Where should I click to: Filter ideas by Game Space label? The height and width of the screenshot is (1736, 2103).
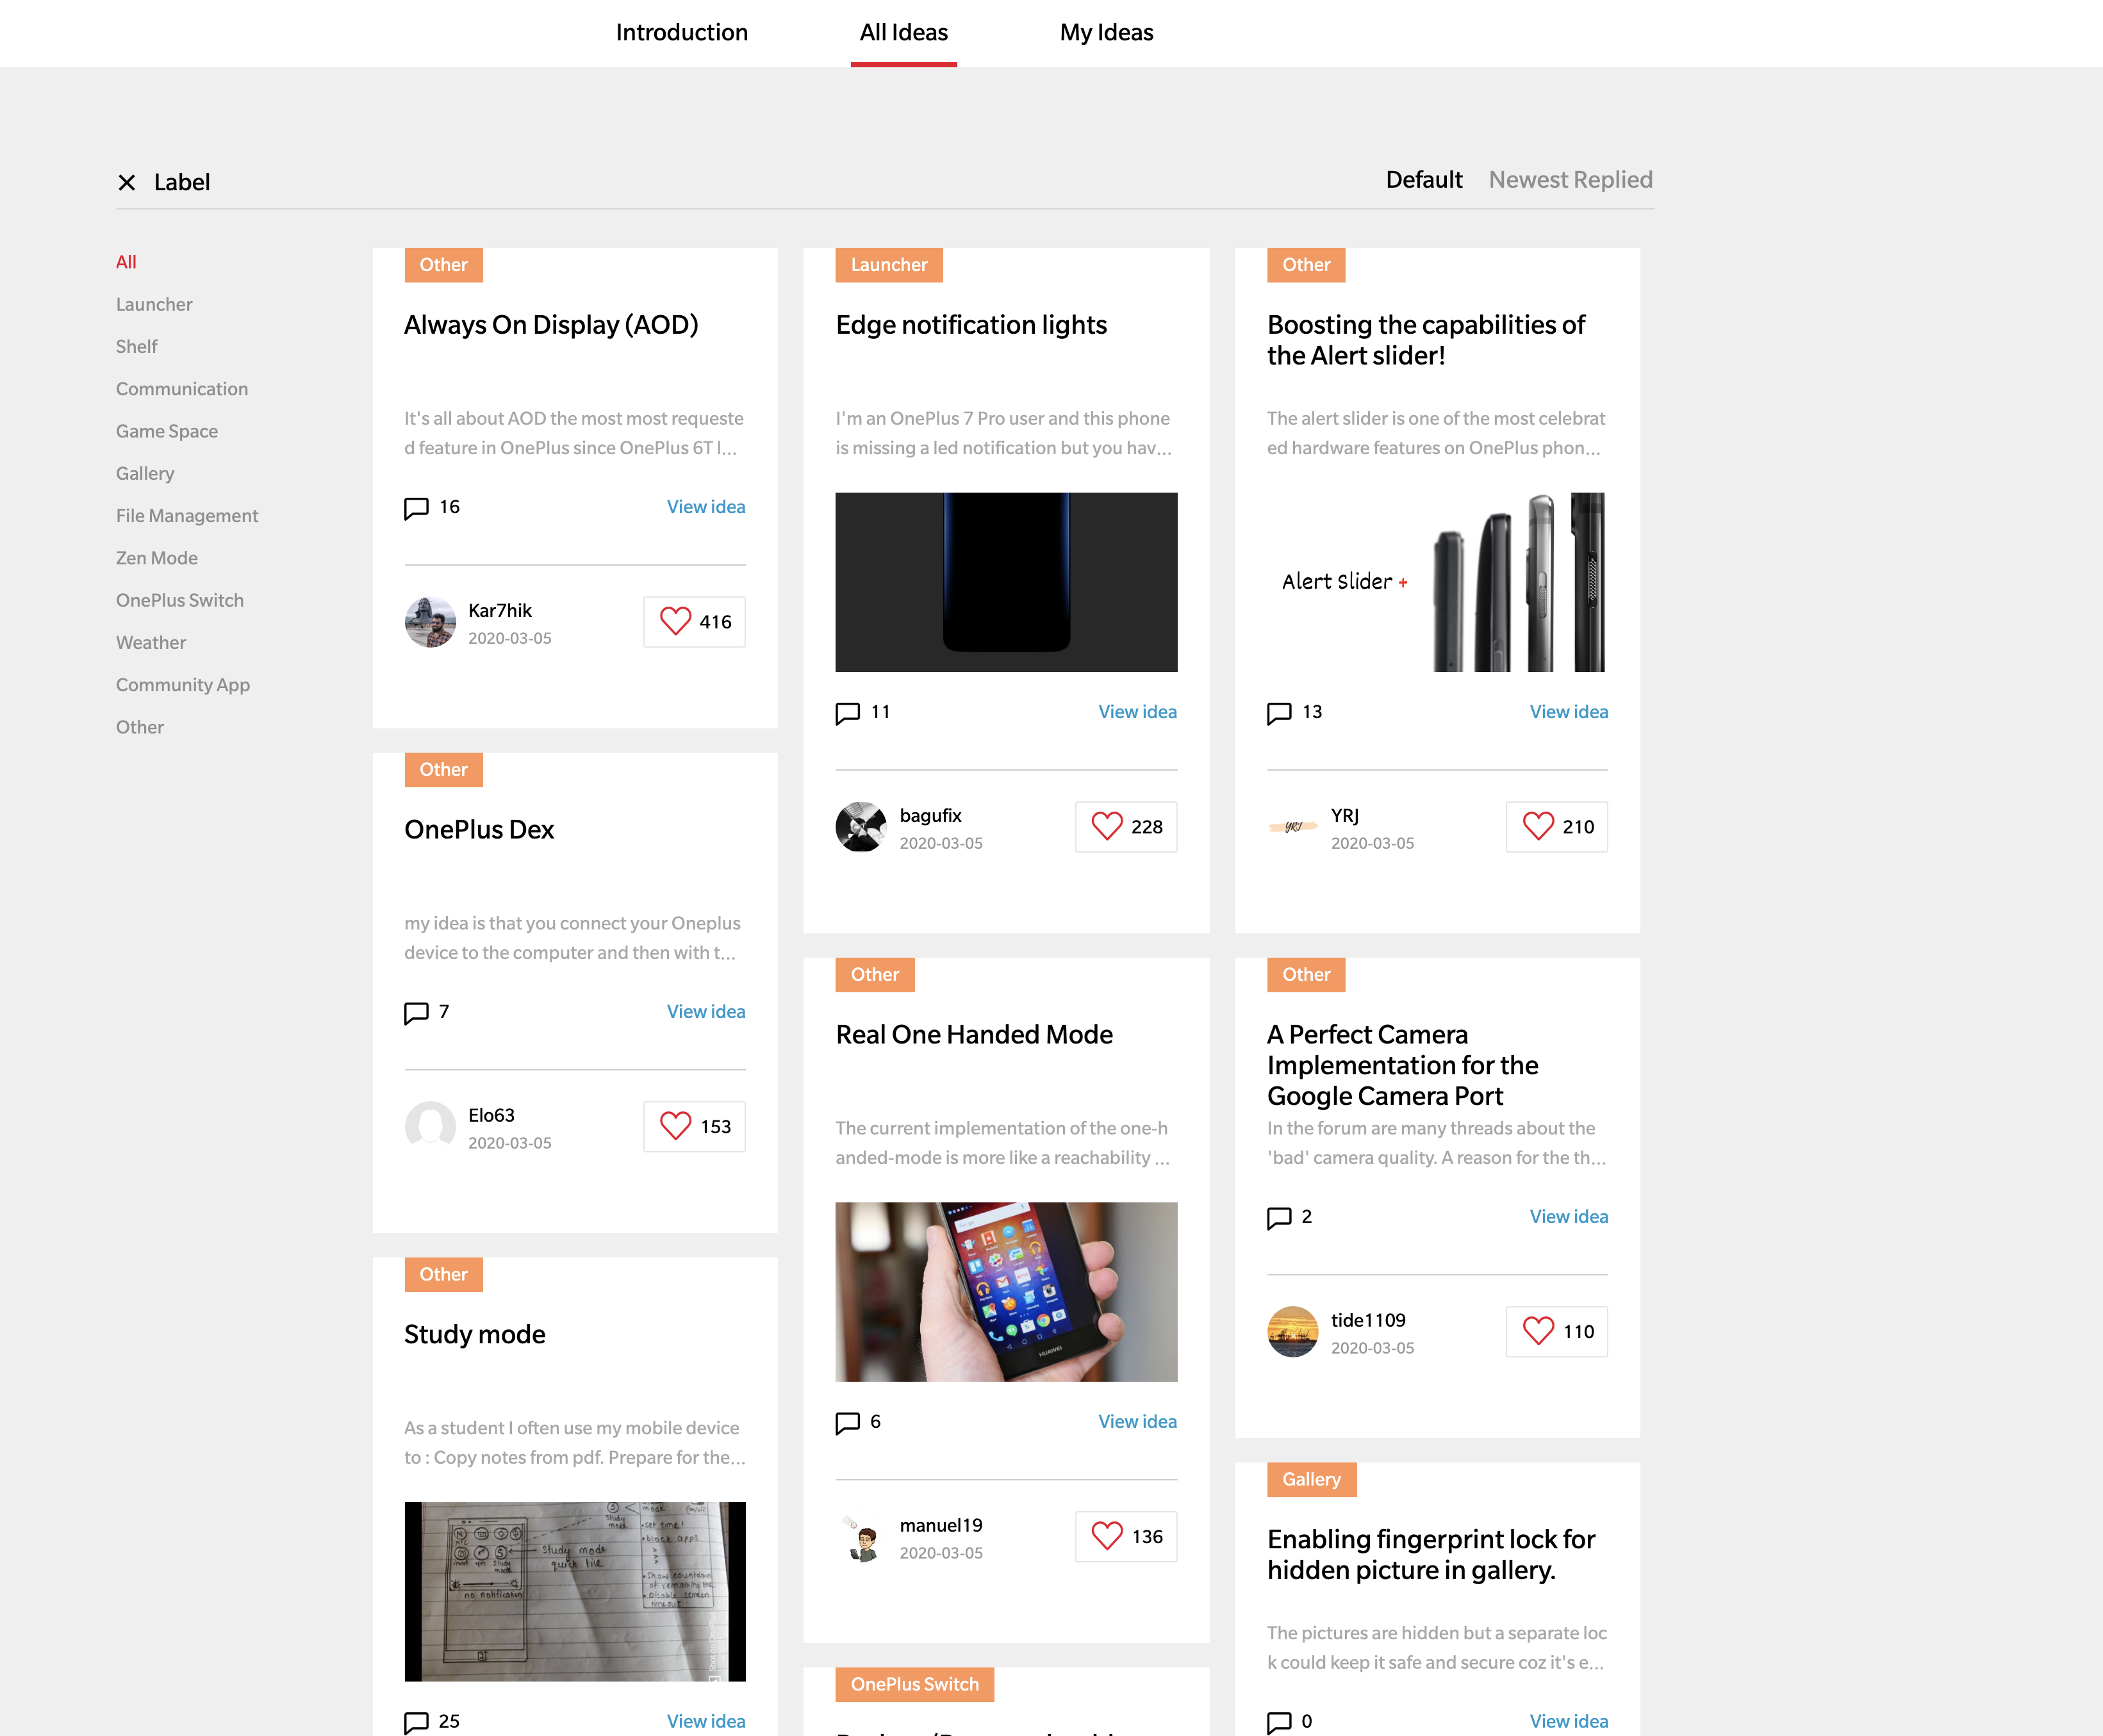click(x=167, y=431)
